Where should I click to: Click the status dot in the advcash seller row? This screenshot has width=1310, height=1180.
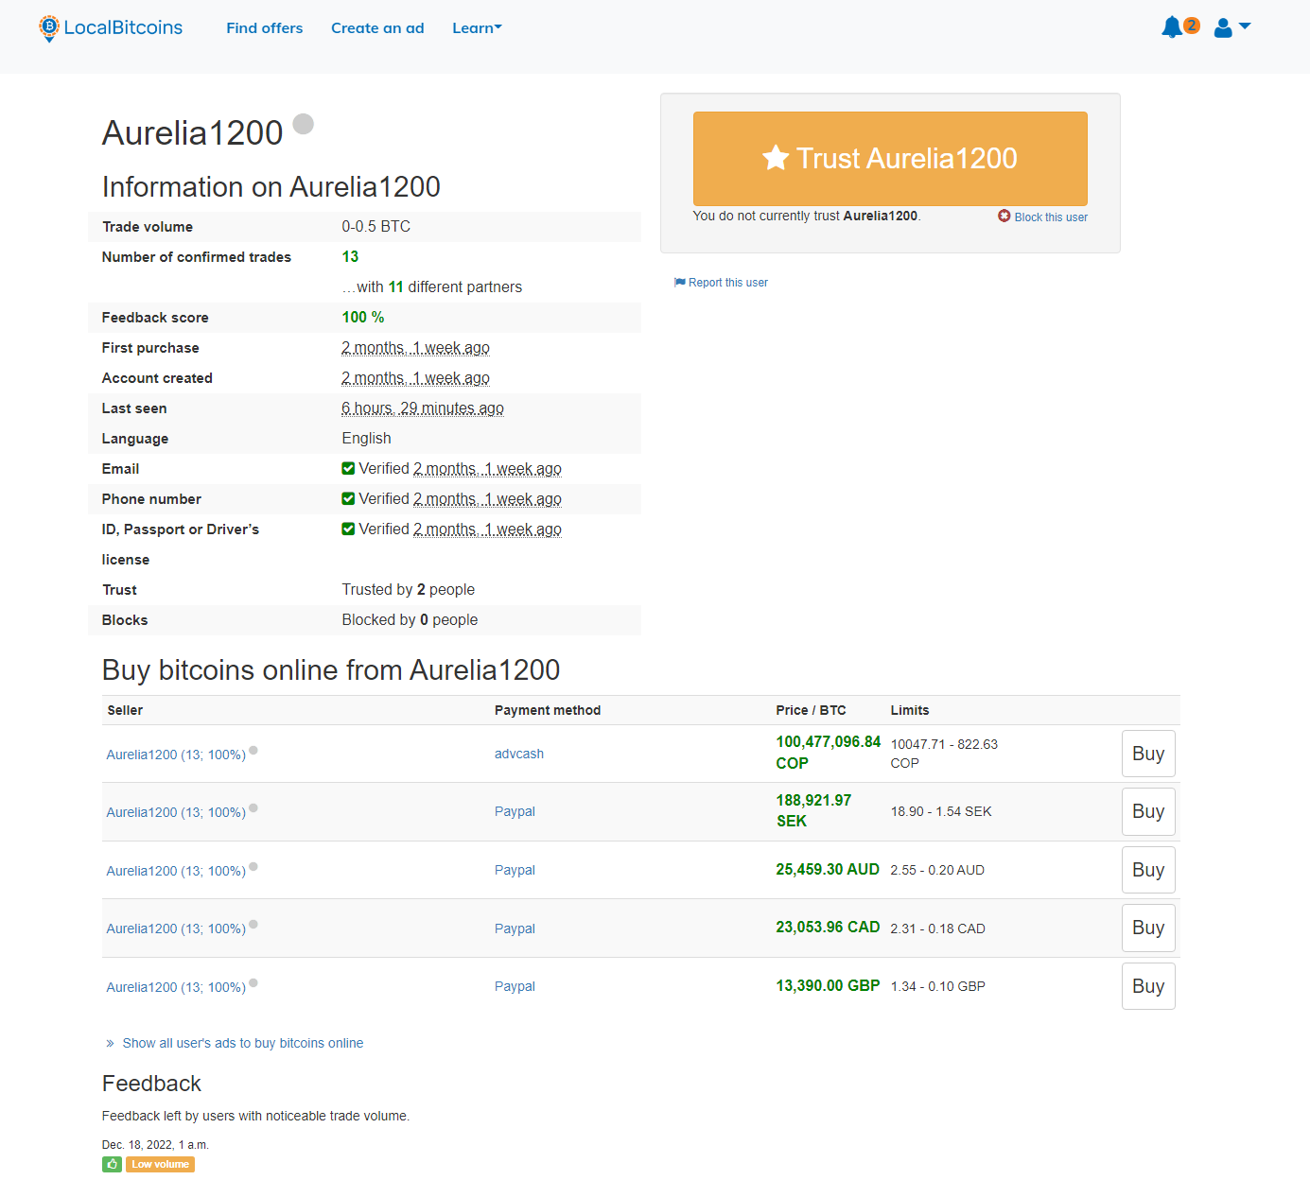click(253, 751)
